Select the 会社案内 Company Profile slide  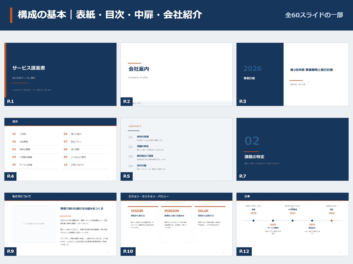(176, 74)
